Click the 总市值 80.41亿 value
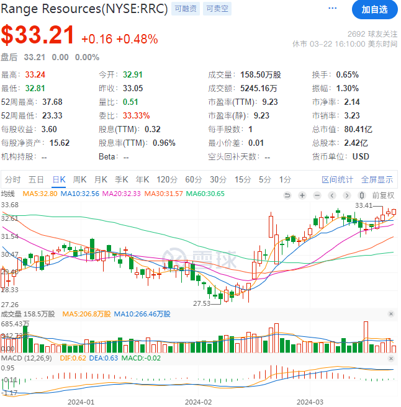Viewport: 401px width, 407px height. pos(358,129)
